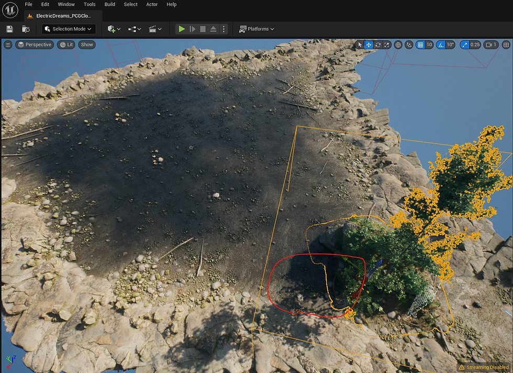Open the Edit menu

point(45,4)
